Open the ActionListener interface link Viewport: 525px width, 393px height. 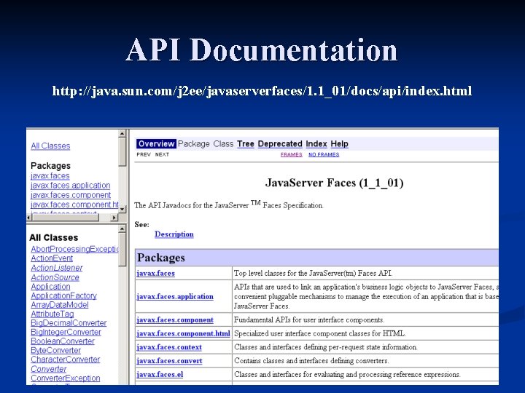tap(57, 268)
